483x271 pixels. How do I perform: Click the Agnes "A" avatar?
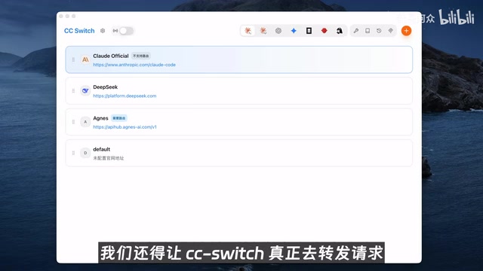(x=85, y=122)
